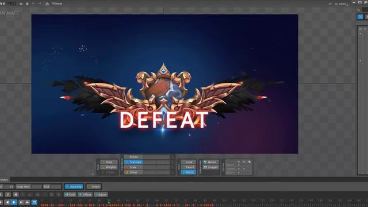
Task: Activate the Scale transform tool
Action: pyautogui.click(x=133, y=167)
